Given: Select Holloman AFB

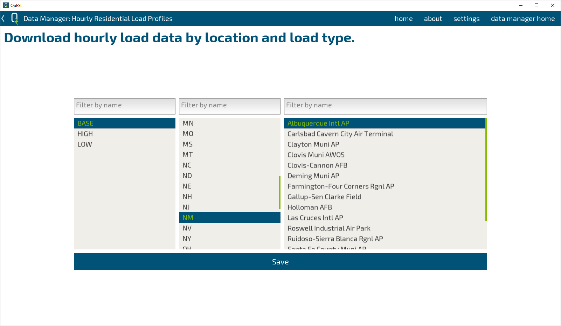Looking at the screenshot, I should click(x=385, y=207).
